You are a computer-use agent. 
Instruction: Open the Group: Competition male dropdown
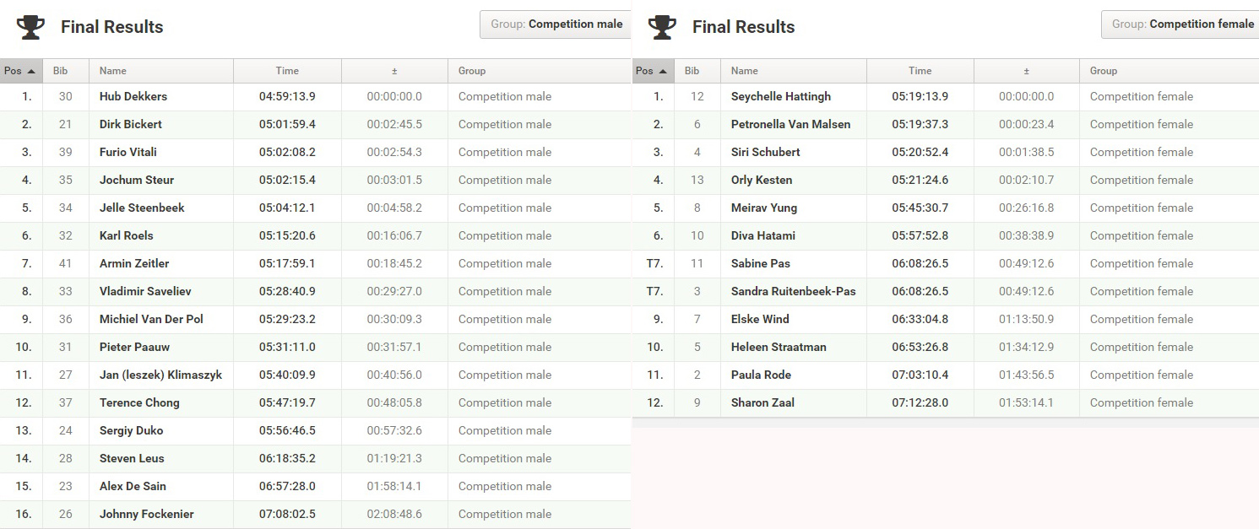coord(556,24)
